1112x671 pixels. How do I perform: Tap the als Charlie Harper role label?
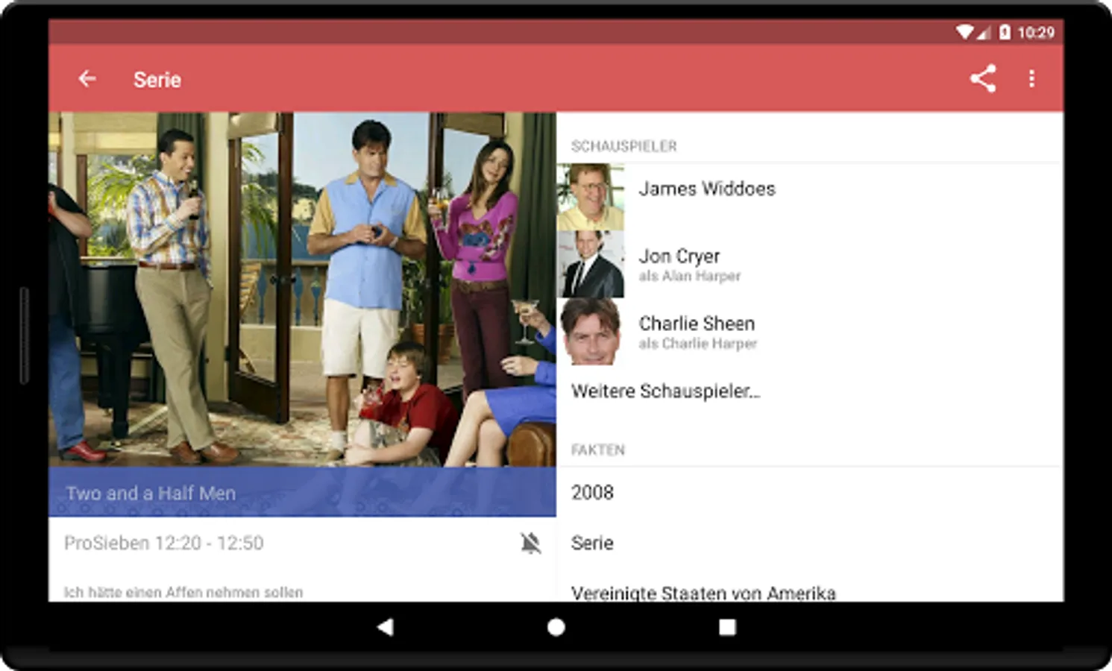(x=698, y=344)
